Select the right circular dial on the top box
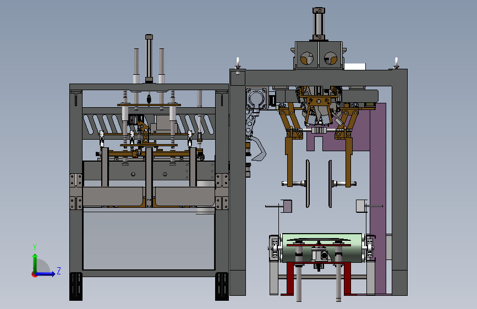The image size is (477, 309). pos(330,58)
